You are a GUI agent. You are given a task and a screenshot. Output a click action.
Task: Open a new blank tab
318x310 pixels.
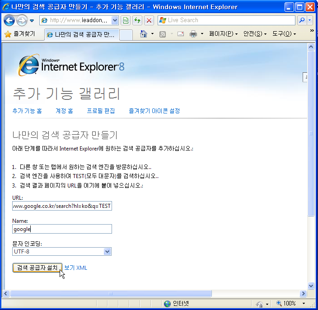click(x=126, y=35)
